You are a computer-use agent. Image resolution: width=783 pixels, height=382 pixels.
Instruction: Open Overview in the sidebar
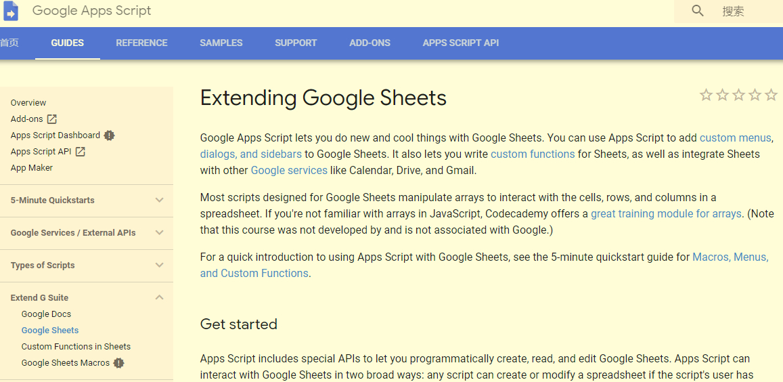pos(28,103)
